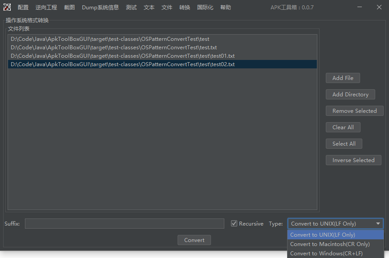The width and height of the screenshot is (389, 258).
Task: Open the 帮助 menu
Action: (x=226, y=8)
